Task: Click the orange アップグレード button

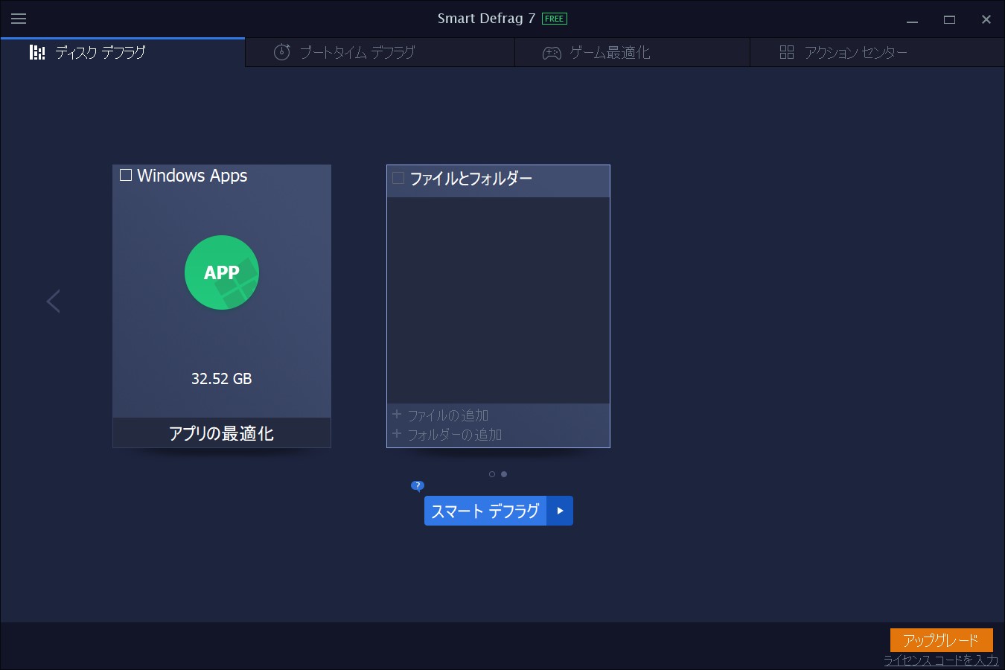Action: click(x=941, y=639)
